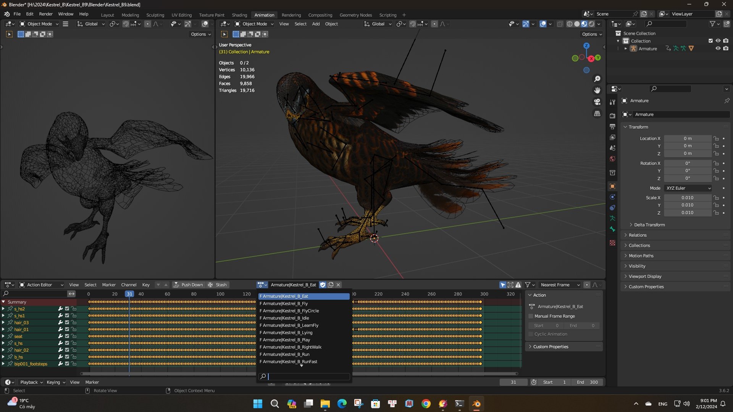Click the action search field in the dropdown
The height and width of the screenshot is (412, 733).
(304, 376)
